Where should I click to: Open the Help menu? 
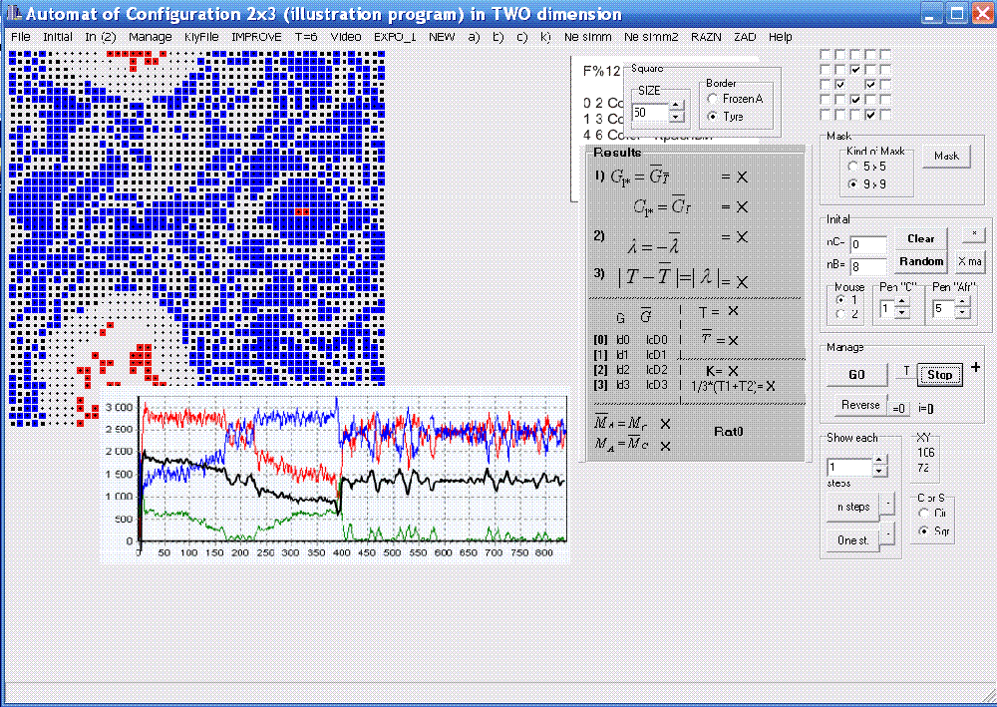pos(781,37)
